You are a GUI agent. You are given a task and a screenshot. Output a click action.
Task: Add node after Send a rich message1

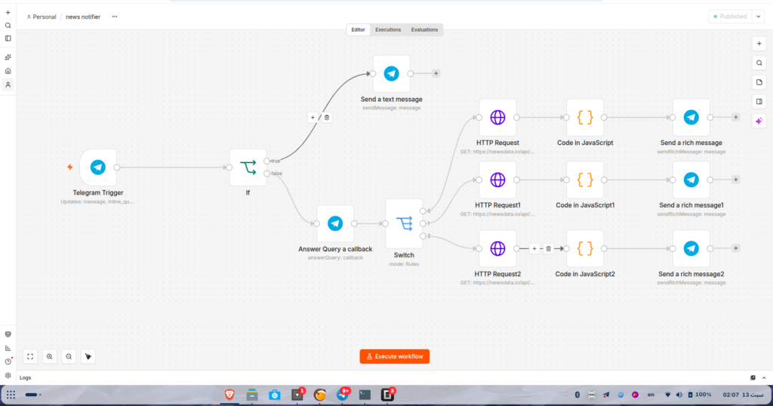click(x=735, y=180)
